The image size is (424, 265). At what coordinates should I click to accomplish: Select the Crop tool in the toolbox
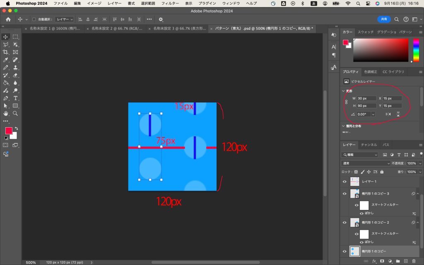coord(6,52)
